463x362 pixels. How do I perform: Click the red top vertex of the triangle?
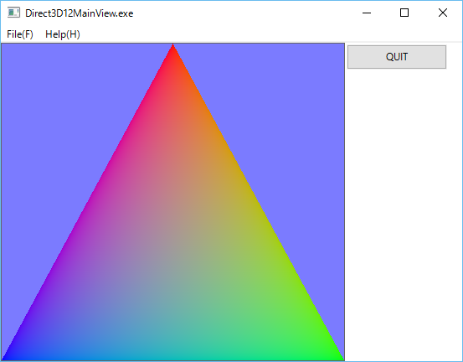click(173, 47)
